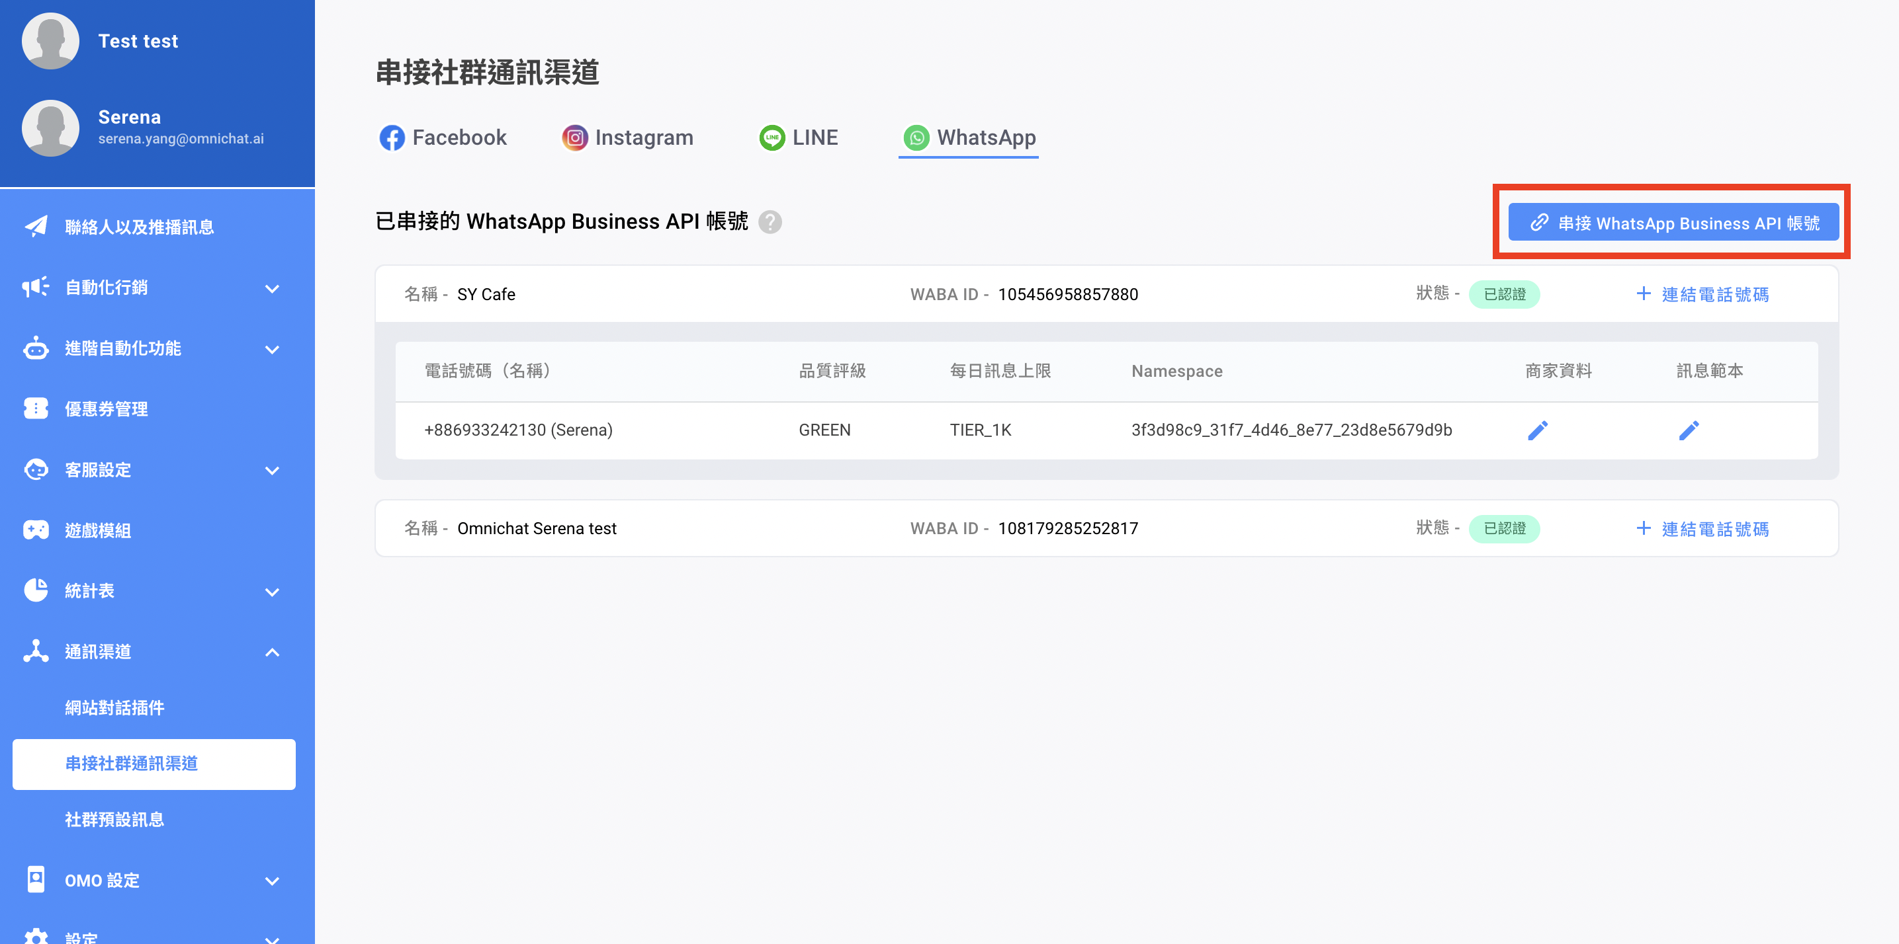Edit message template pencil icon
Viewport: 1899px width, 944px height.
pyautogui.click(x=1688, y=430)
